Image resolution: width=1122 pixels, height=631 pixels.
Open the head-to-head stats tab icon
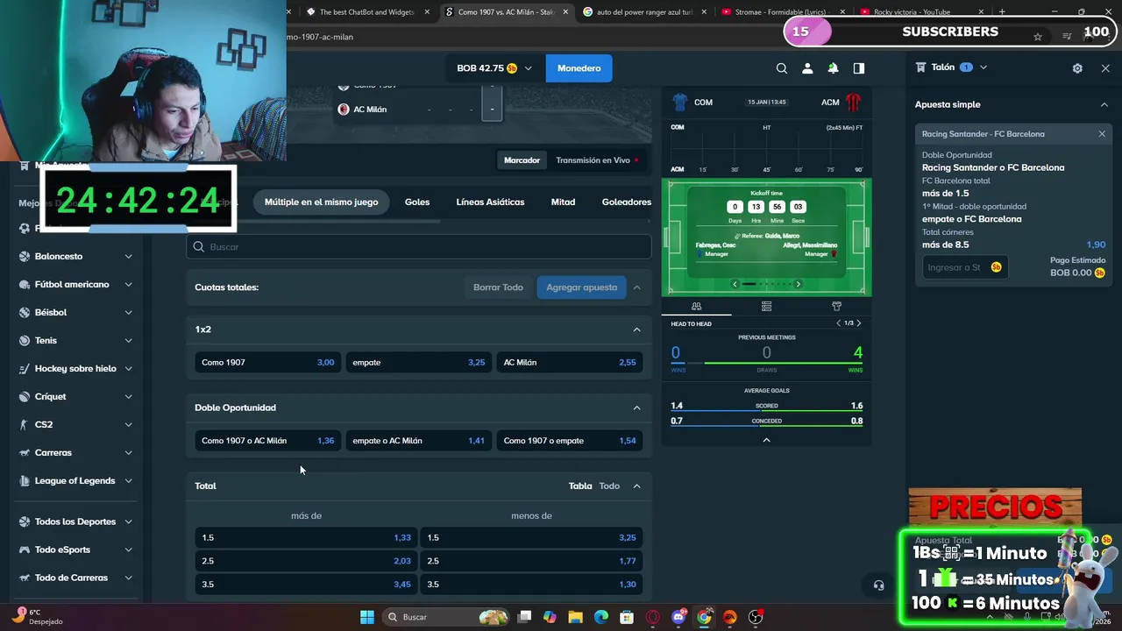coord(696,306)
